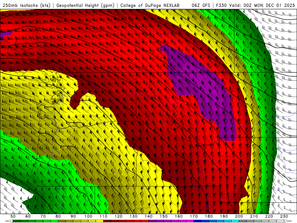
Task: Click the dark red swatch right of 110
Action: pyautogui.click(x=107, y=221)
